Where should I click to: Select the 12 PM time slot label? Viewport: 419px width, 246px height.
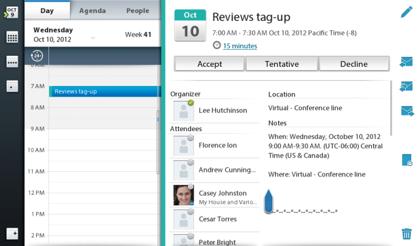tap(36, 193)
